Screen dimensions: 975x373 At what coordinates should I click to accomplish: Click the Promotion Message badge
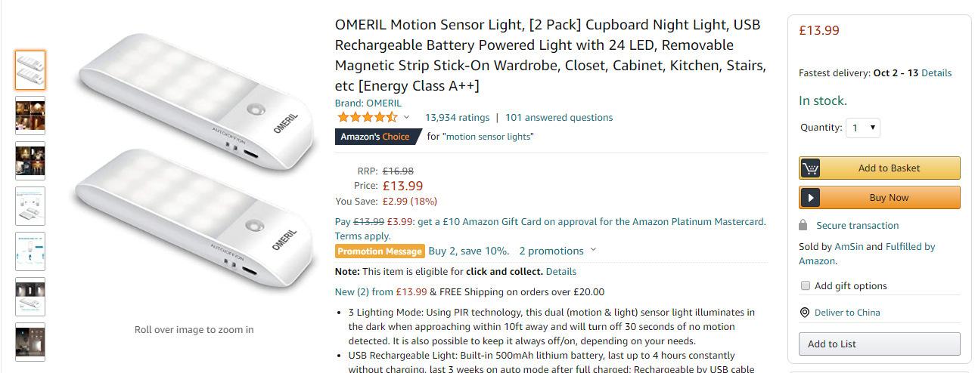[379, 251]
